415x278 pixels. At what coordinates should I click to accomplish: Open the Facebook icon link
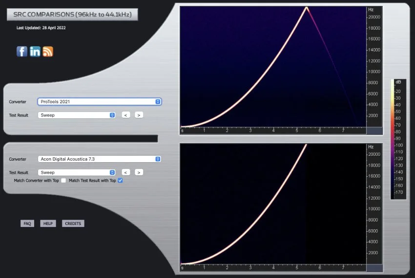[x=22, y=52]
